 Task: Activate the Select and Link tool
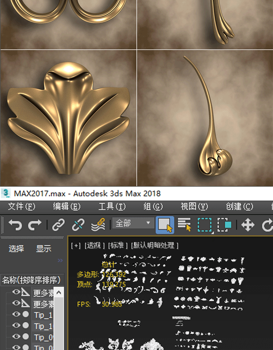click(58, 225)
